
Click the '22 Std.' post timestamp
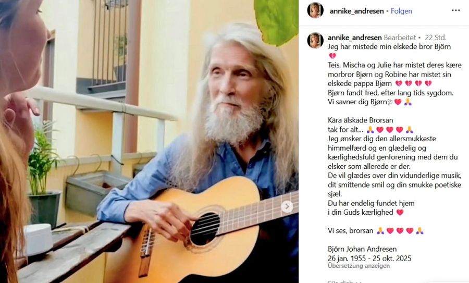click(436, 38)
